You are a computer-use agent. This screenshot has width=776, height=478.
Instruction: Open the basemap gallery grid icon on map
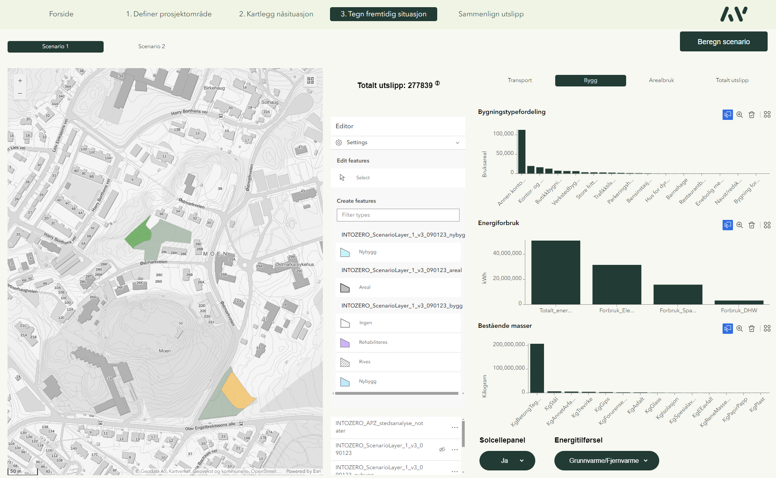tap(310, 80)
